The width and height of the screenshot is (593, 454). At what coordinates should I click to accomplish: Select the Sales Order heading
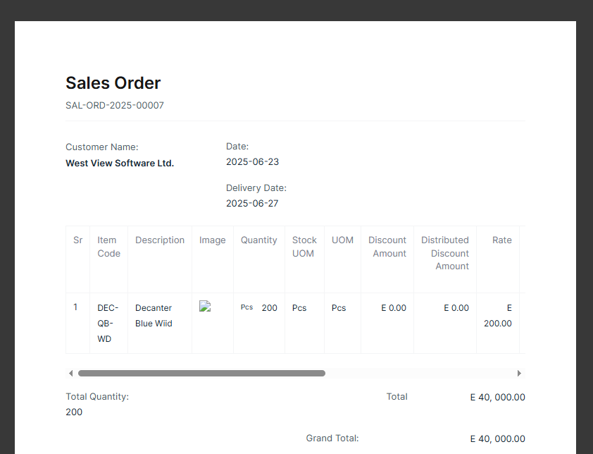point(113,83)
